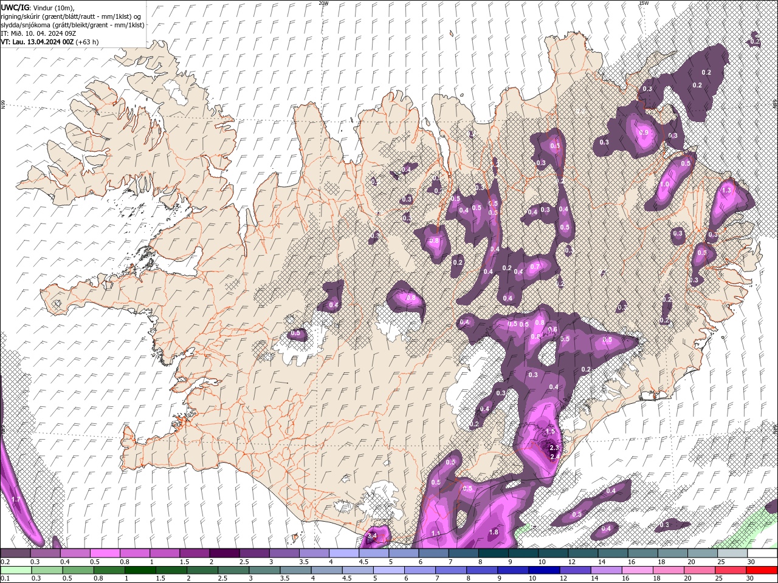Click the 'rigning/skúrir' legend description line
Image resolution: width=778 pixels, height=583 pixels.
click(x=72, y=16)
